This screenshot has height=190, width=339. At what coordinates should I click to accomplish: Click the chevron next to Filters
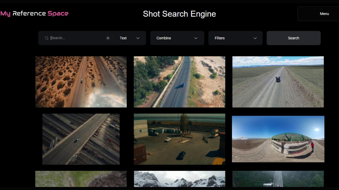pyautogui.click(x=255, y=38)
